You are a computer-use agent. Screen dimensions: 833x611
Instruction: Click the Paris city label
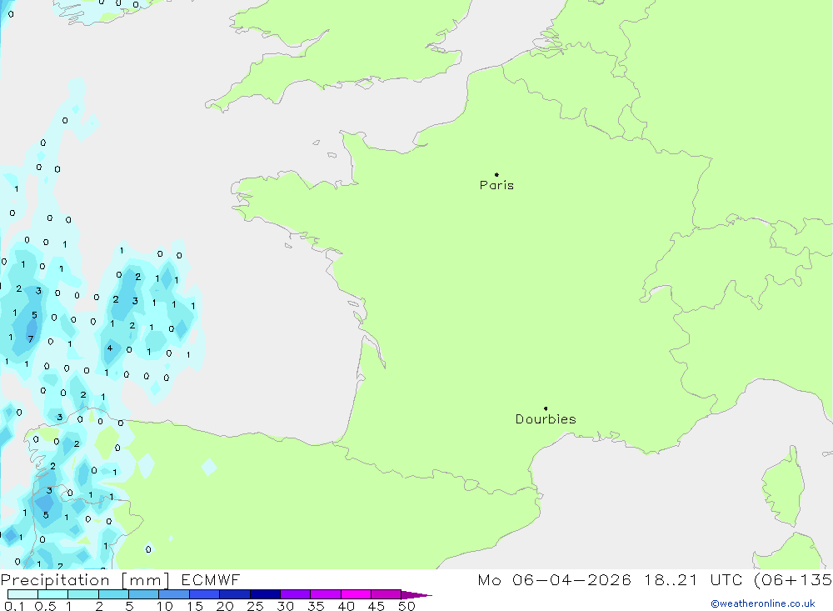(496, 185)
